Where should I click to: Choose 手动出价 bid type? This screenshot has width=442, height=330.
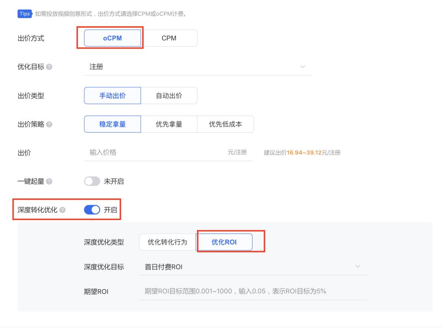point(112,96)
